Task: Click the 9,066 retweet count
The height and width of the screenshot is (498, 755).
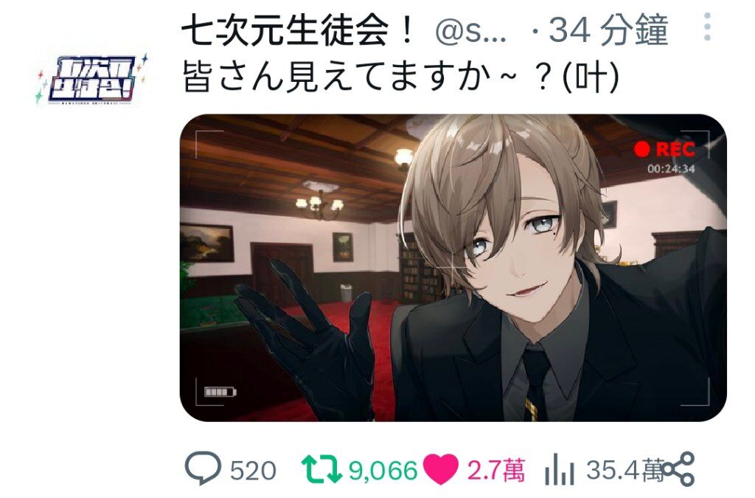Action: [x=383, y=471]
